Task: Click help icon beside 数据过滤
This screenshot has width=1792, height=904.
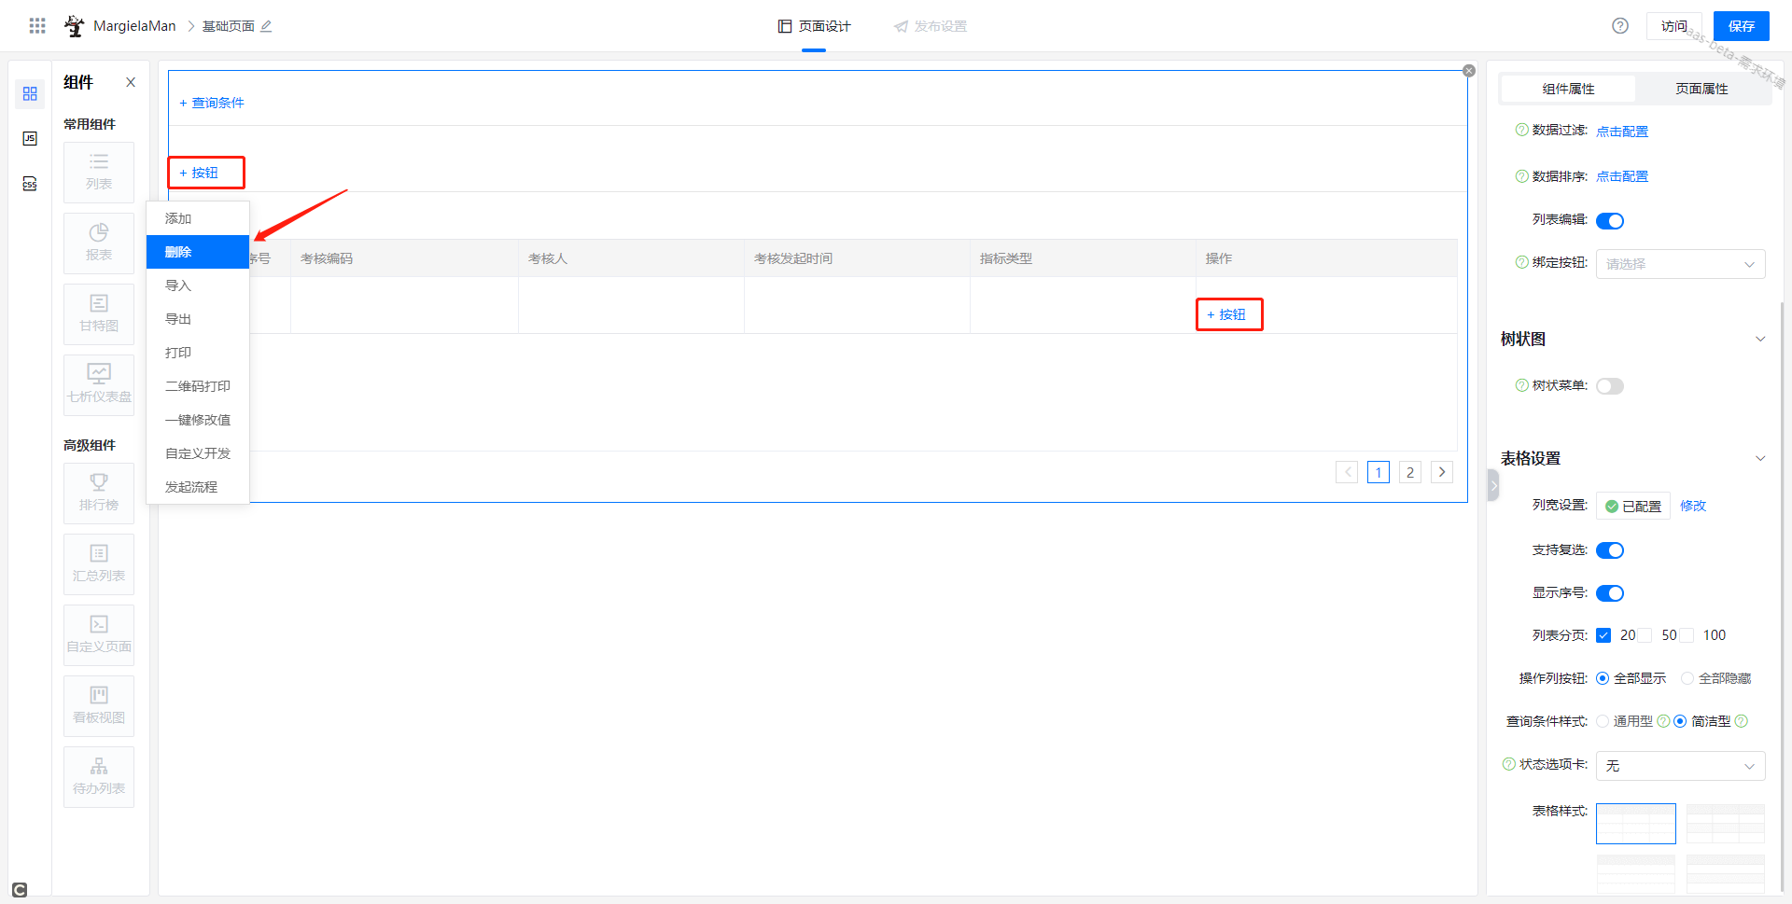Action: point(1522,130)
